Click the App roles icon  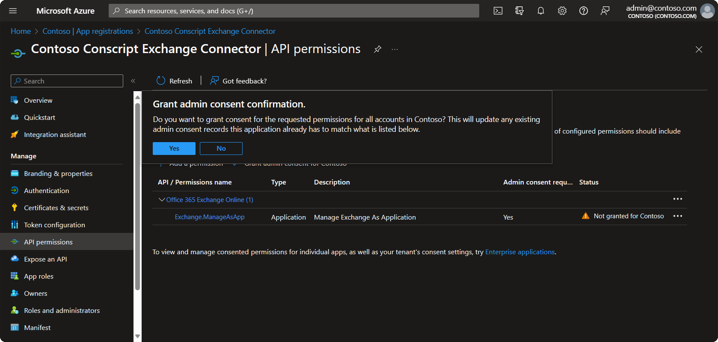click(x=15, y=276)
